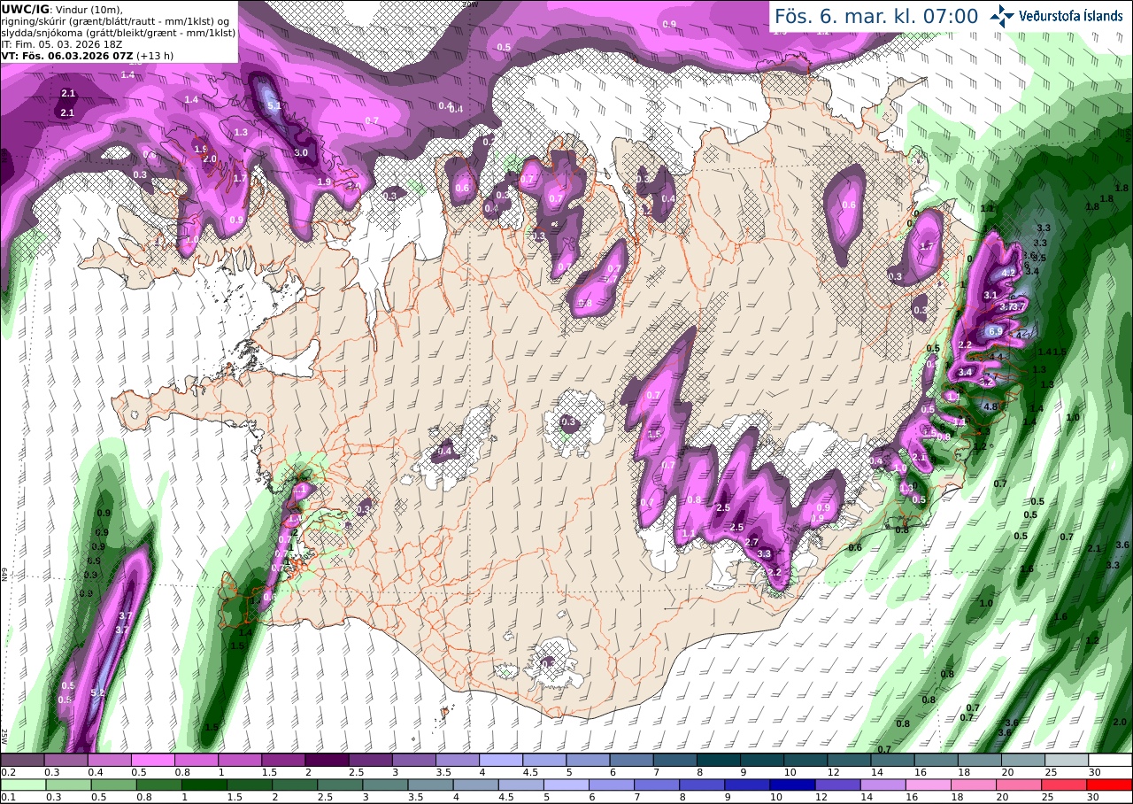The image size is (1133, 804).
Task: Click the '25W' longitude label at the bottom left
Action: click(x=4, y=737)
